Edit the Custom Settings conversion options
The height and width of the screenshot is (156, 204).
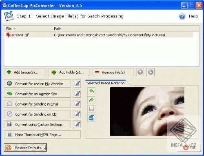click(x=77, y=124)
